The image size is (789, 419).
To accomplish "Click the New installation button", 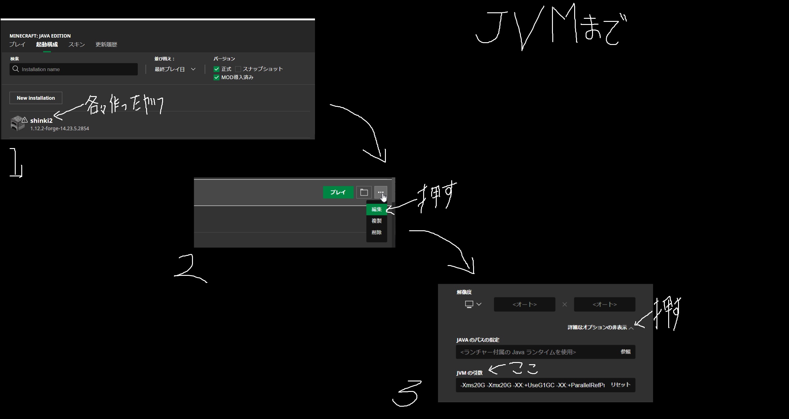I will pyautogui.click(x=36, y=98).
